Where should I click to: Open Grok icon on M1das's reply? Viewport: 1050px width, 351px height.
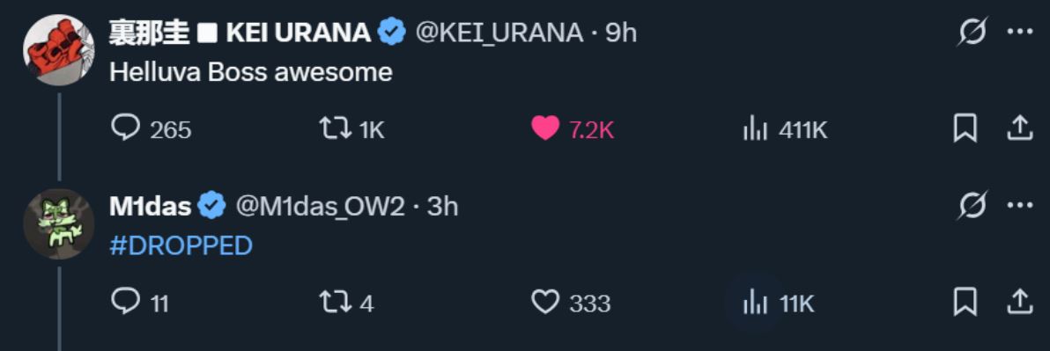[971, 206]
